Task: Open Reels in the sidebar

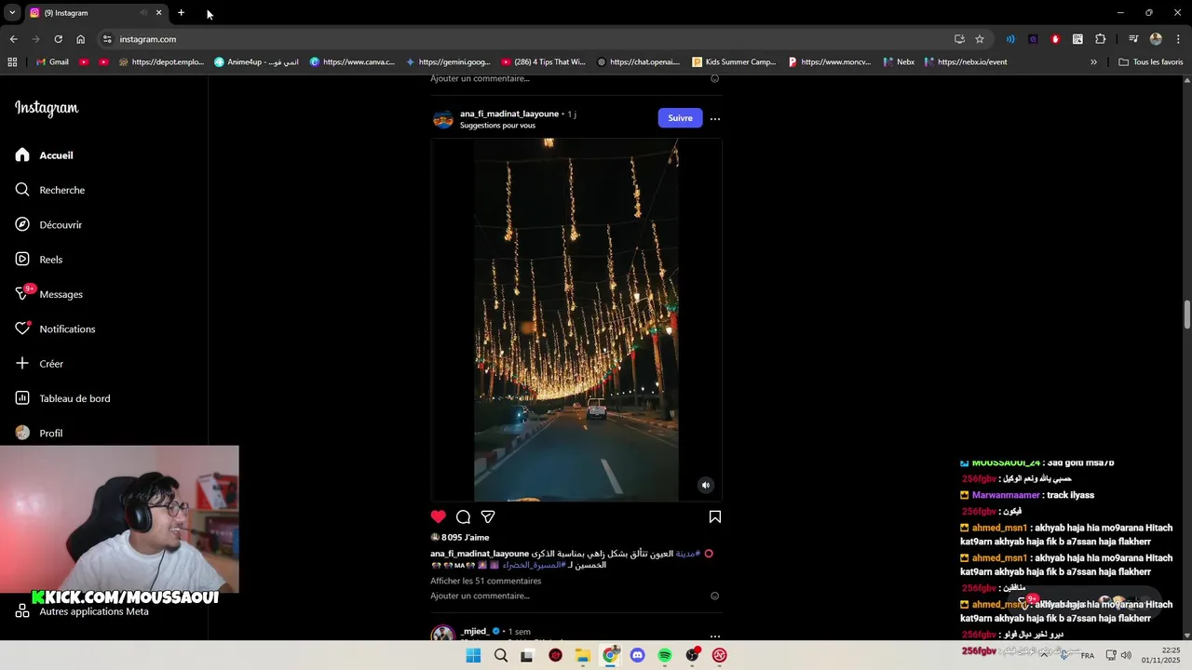Action: click(39, 260)
